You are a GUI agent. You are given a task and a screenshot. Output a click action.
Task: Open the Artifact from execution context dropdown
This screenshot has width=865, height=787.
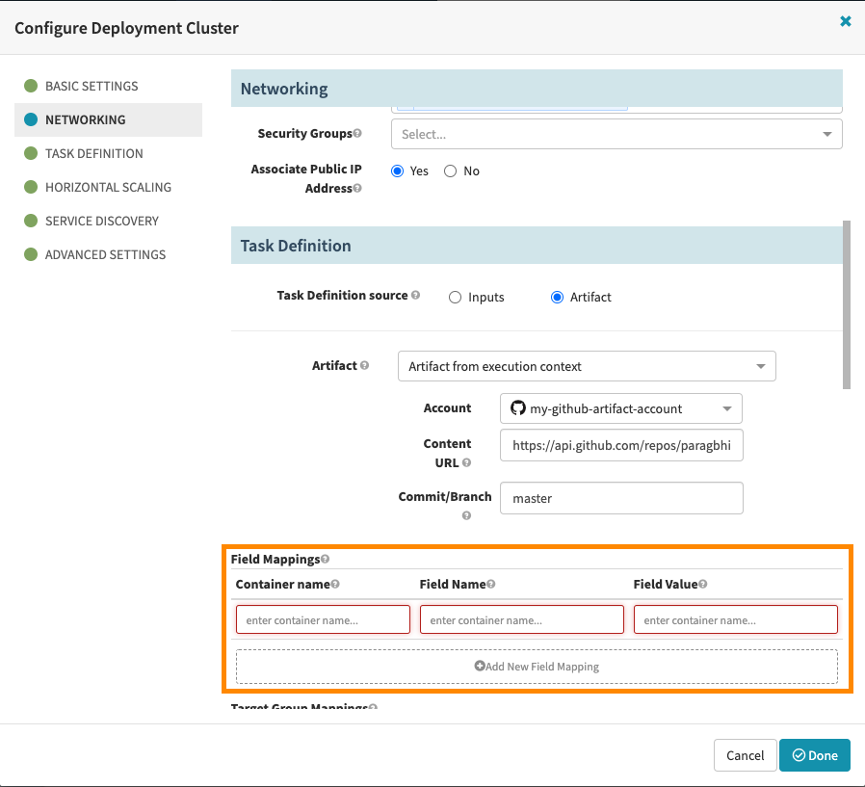(586, 366)
